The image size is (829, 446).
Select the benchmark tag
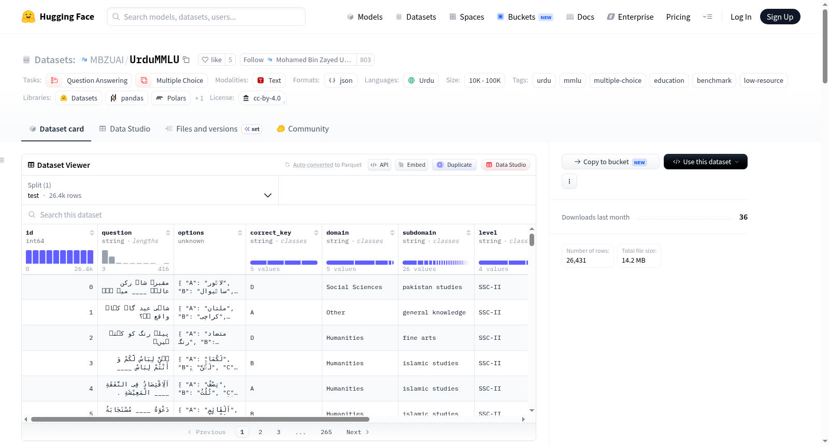[x=714, y=80]
